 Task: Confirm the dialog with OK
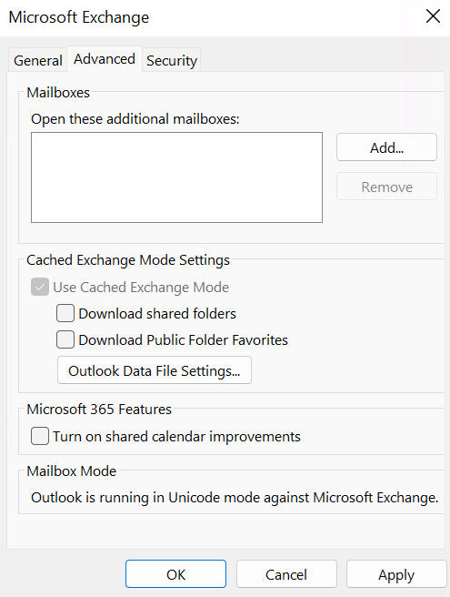click(x=175, y=573)
